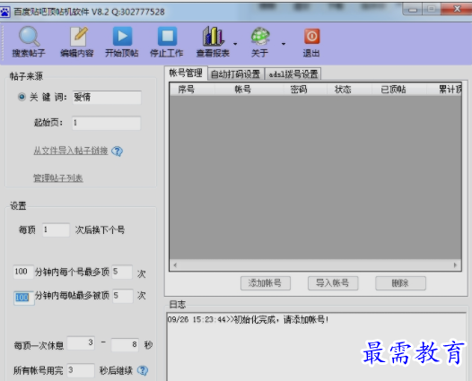Minimize the window
Image resolution: width=472 pixels, height=381 pixels.
[412, 9]
